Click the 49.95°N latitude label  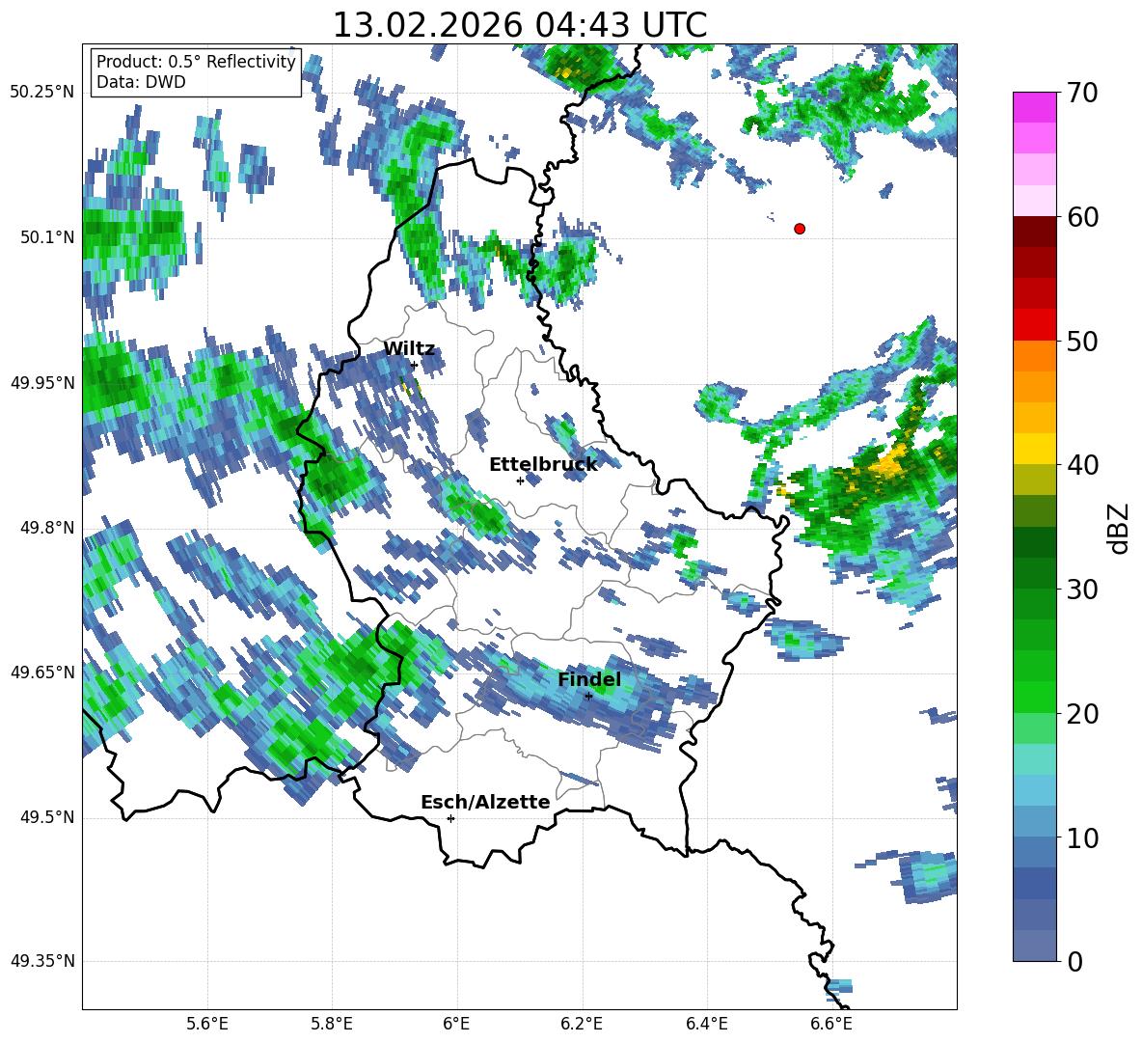coord(42,382)
